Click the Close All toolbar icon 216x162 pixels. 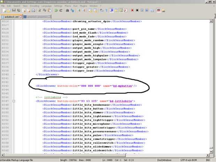tap(29, 10)
